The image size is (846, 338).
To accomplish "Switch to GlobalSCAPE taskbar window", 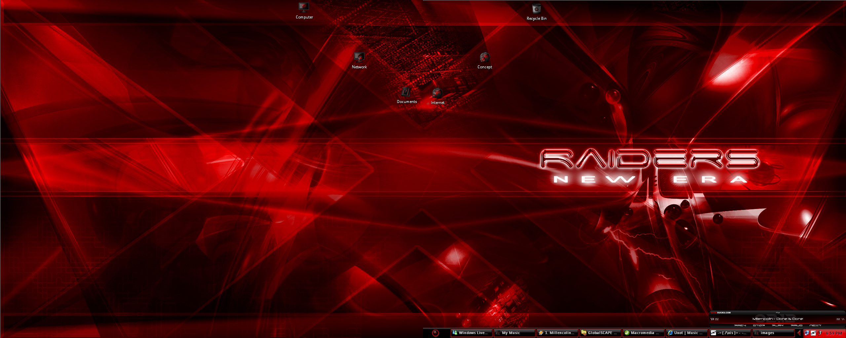I will tap(600, 333).
